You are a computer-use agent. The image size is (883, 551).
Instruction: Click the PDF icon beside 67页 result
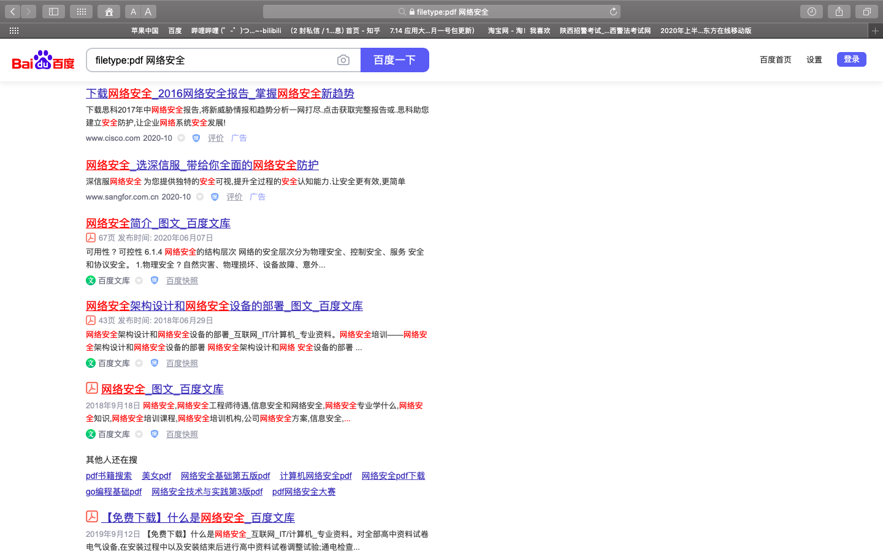click(x=91, y=238)
